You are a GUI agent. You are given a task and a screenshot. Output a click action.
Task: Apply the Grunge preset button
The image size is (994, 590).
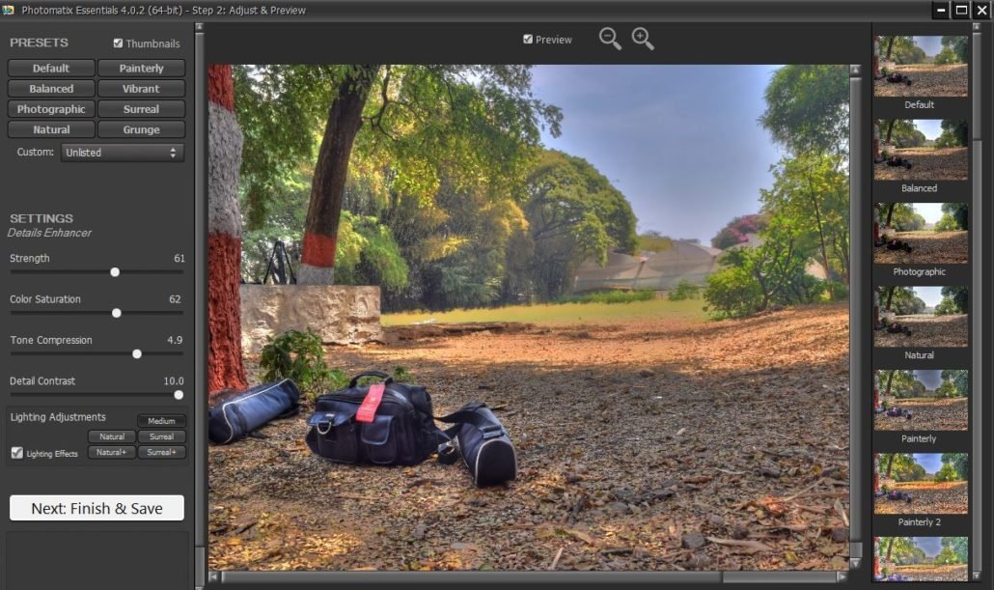[141, 129]
